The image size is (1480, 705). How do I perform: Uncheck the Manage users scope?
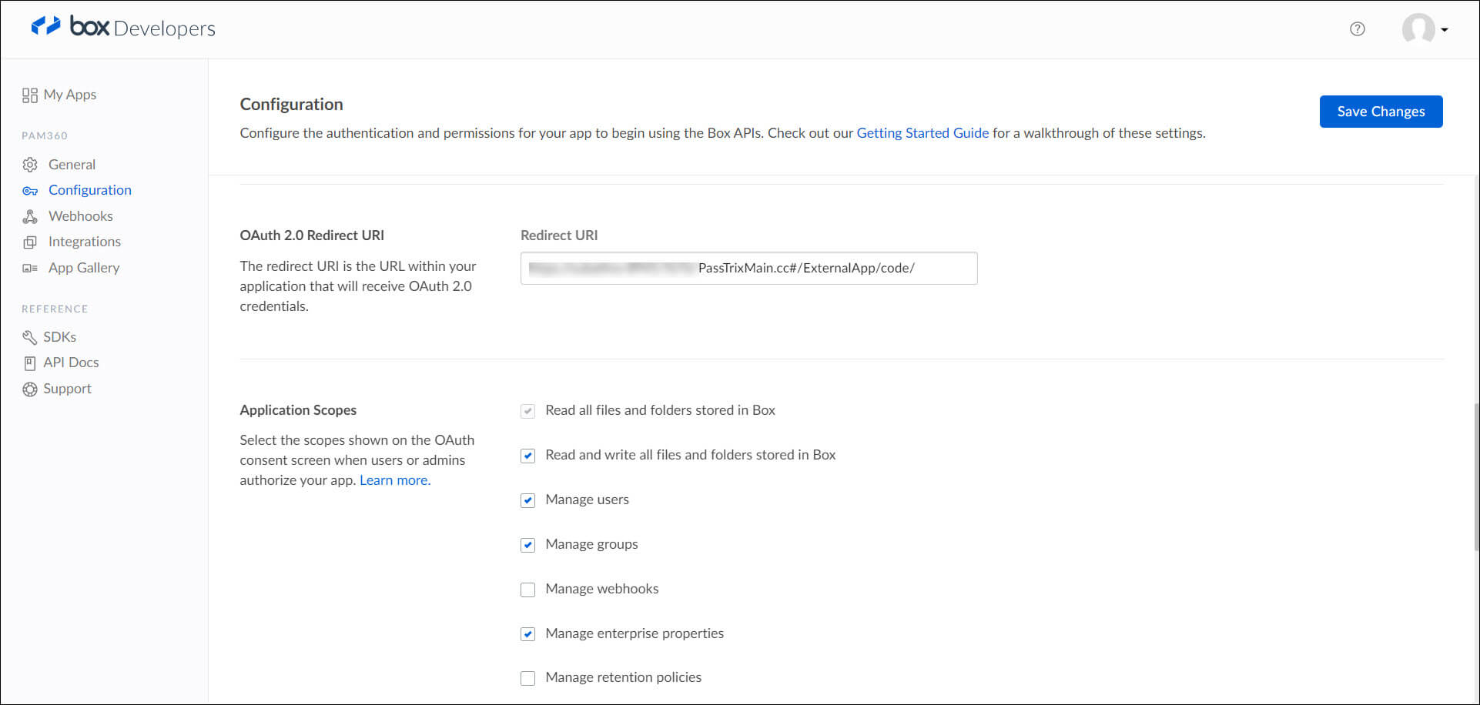point(527,500)
